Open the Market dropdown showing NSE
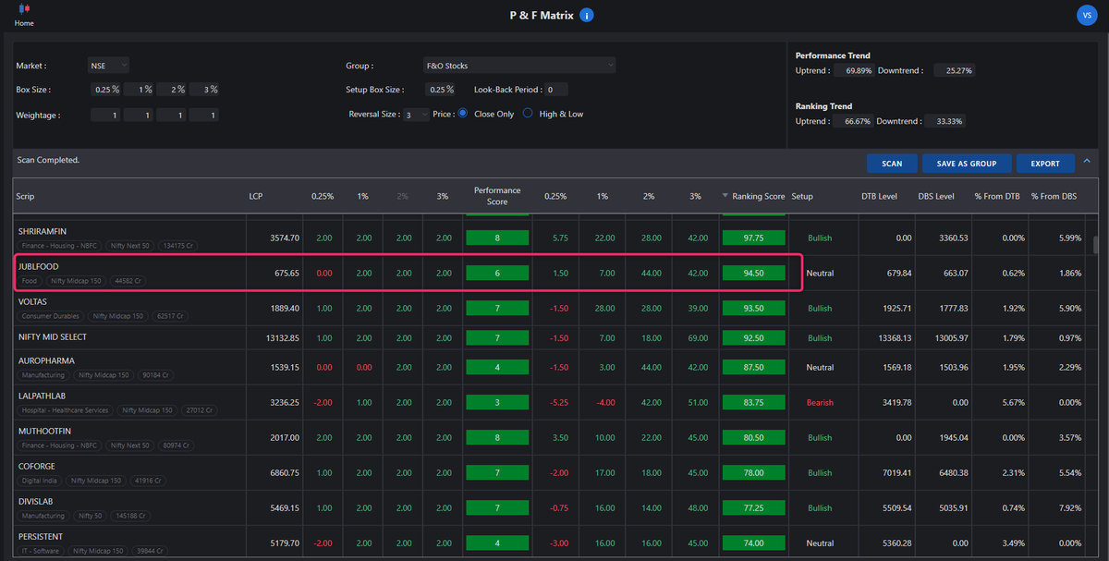 point(108,66)
